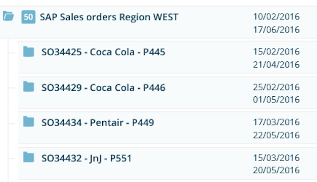Select SO34432 - JnJ - P551 entry
Screen dimensions: 317x182
point(87,158)
